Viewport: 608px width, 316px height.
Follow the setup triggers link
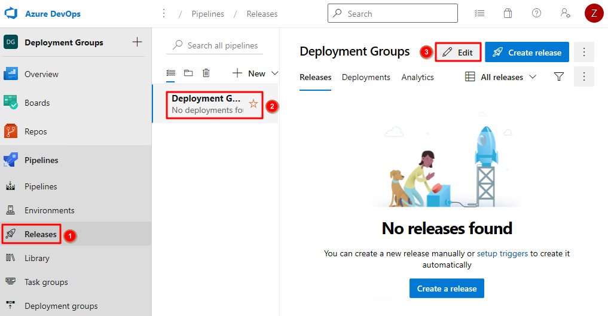tap(502, 254)
